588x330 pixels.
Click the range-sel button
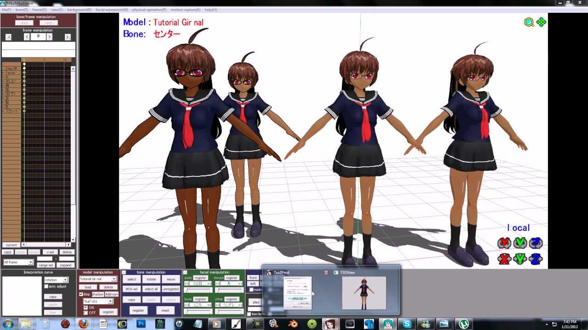pos(45,265)
